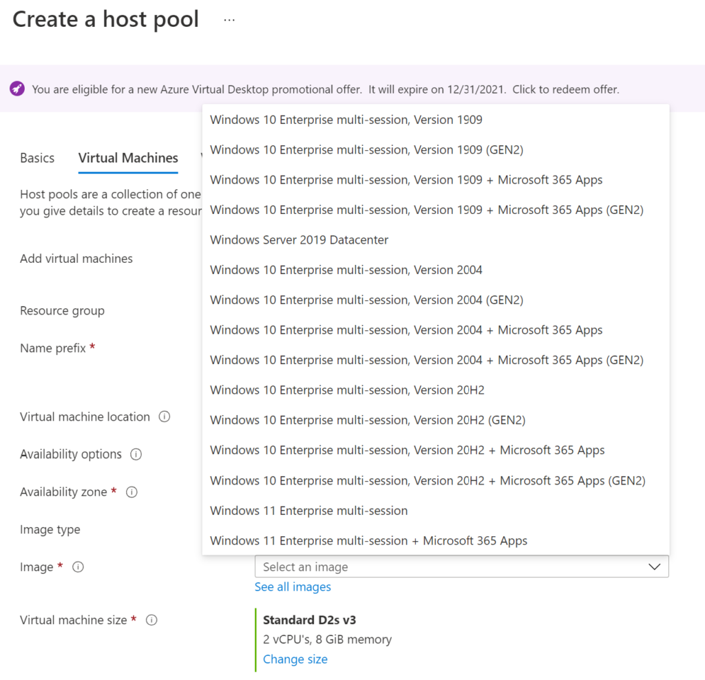Select Version 1909 + Microsoft 365 Apps

click(436, 180)
